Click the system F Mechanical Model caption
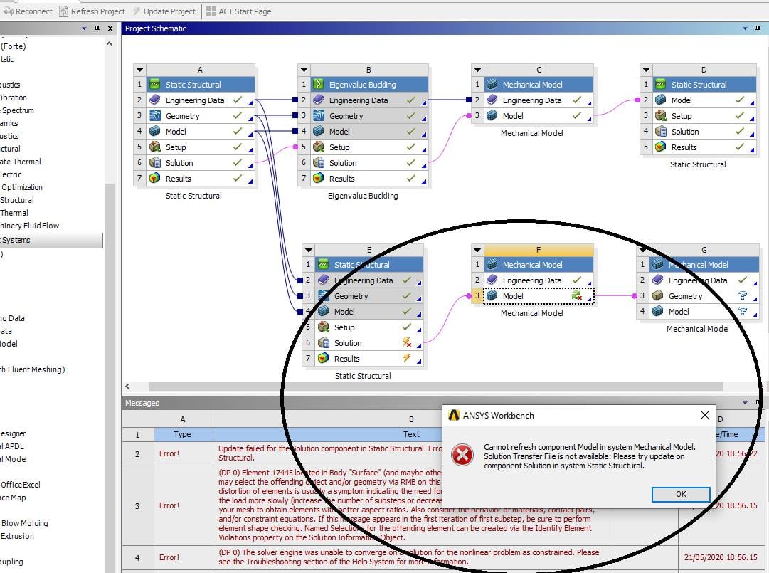Image resolution: width=769 pixels, height=573 pixels. coord(531,313)
